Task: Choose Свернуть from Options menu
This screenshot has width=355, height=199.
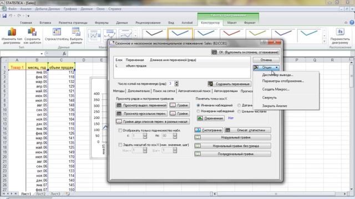Action: 270,97
